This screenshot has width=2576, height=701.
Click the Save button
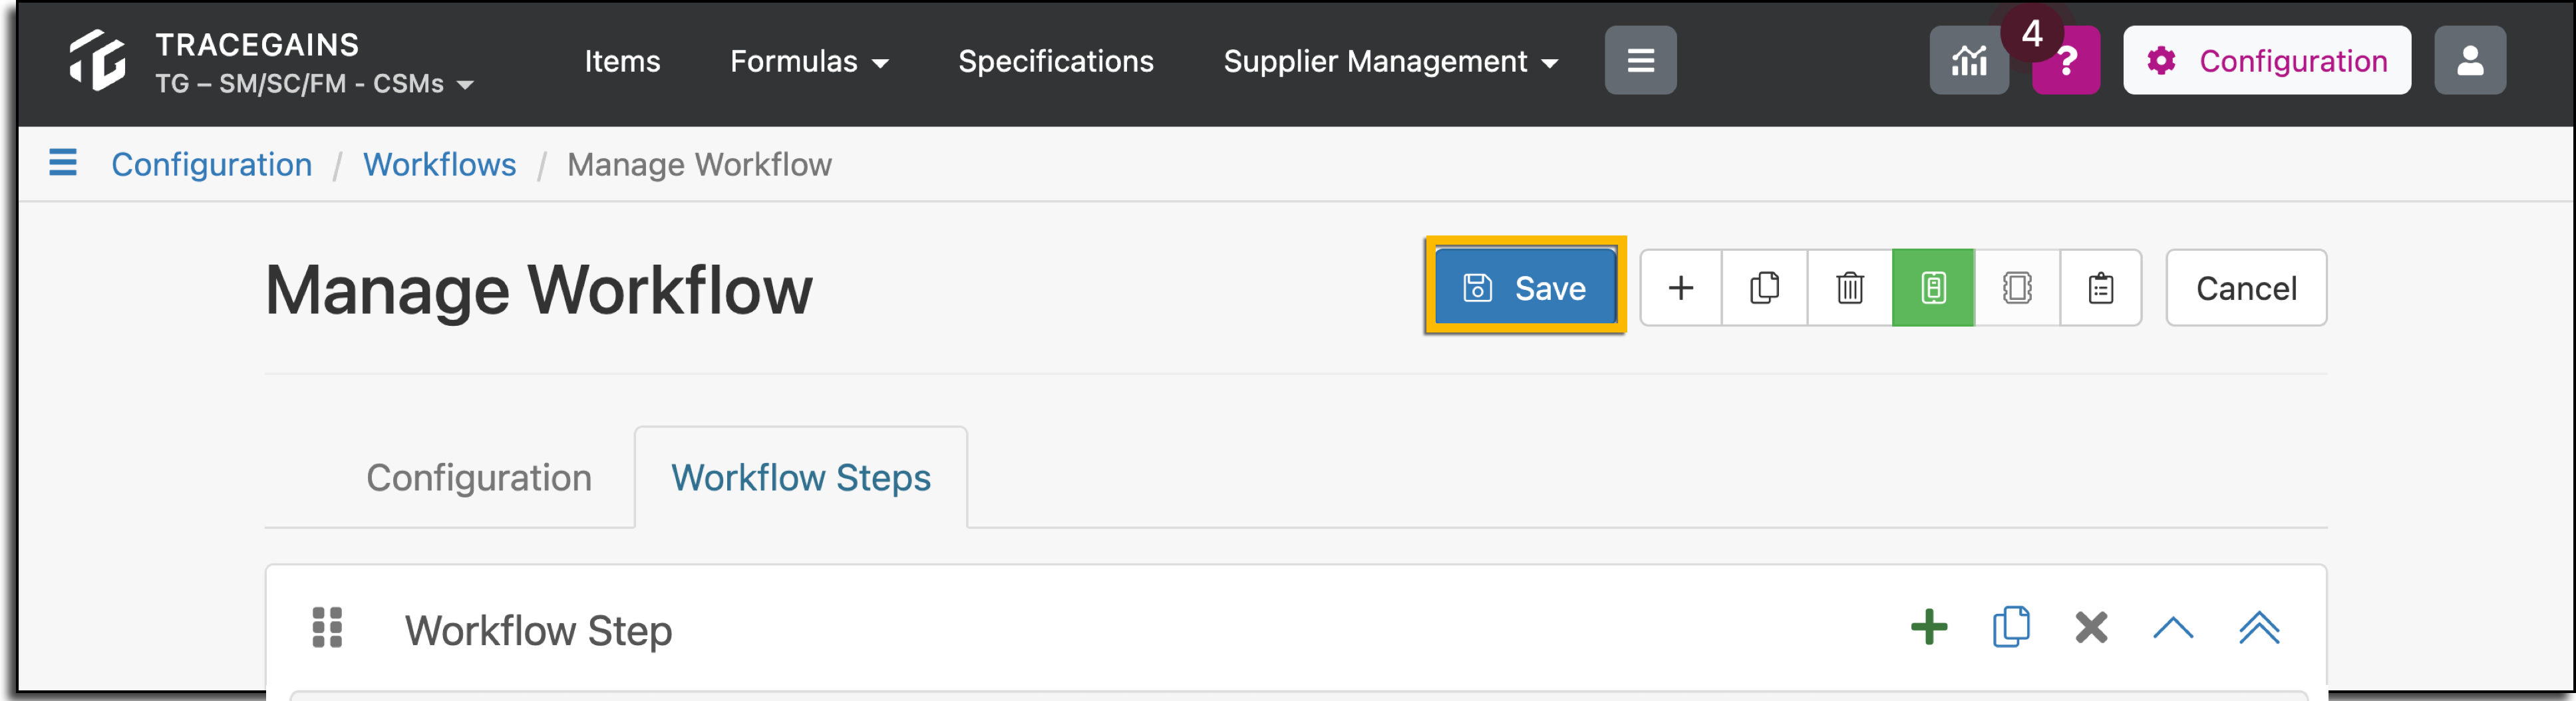(x=1525, y=288)
